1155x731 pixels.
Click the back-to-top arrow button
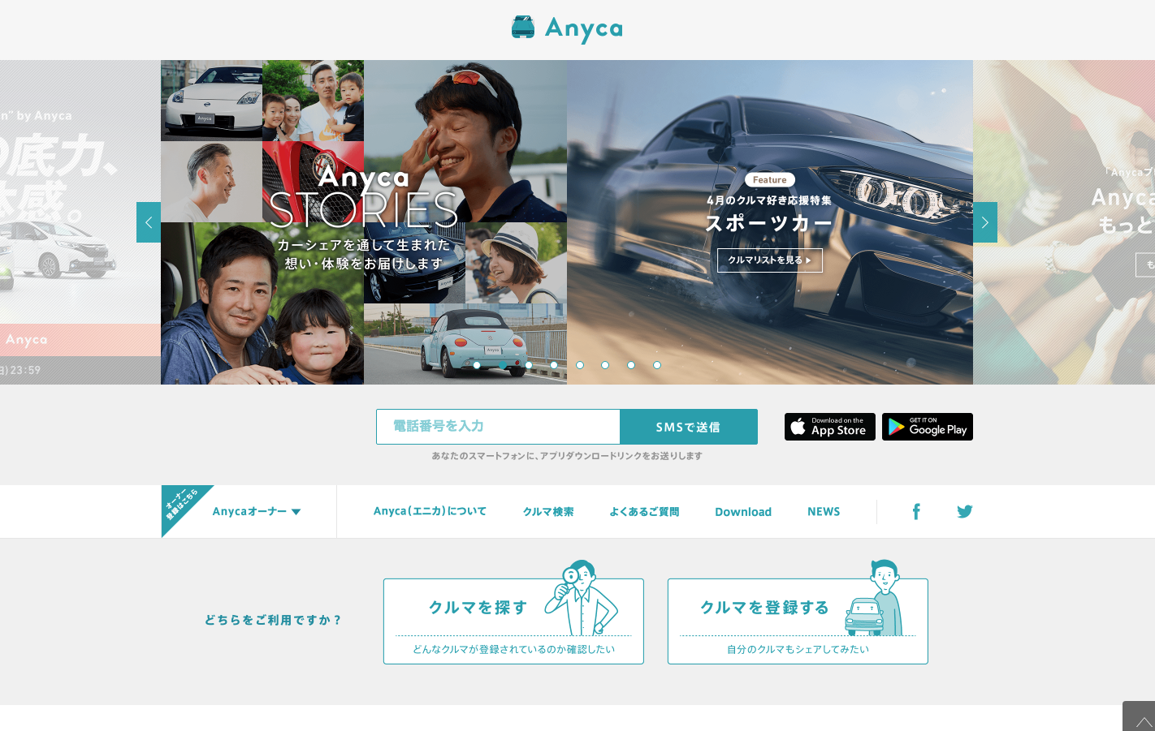point(1139,716)
